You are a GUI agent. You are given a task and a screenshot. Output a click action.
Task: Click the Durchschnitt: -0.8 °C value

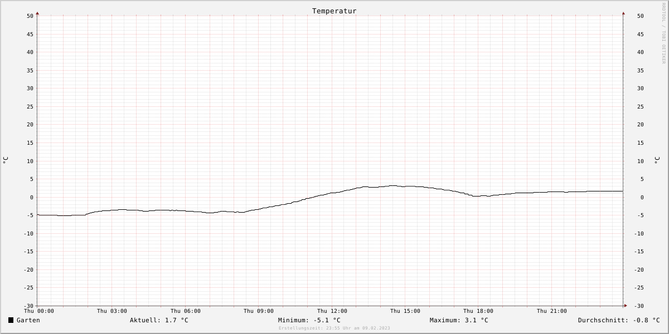click(619, 320)
